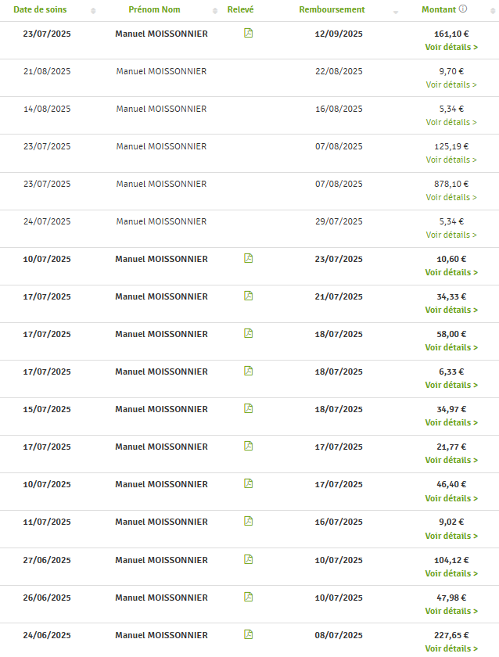Download PDF relevé for the 10,60 € reimbursement
Screen dimensions: 499x657
click(x=248, y=258)
